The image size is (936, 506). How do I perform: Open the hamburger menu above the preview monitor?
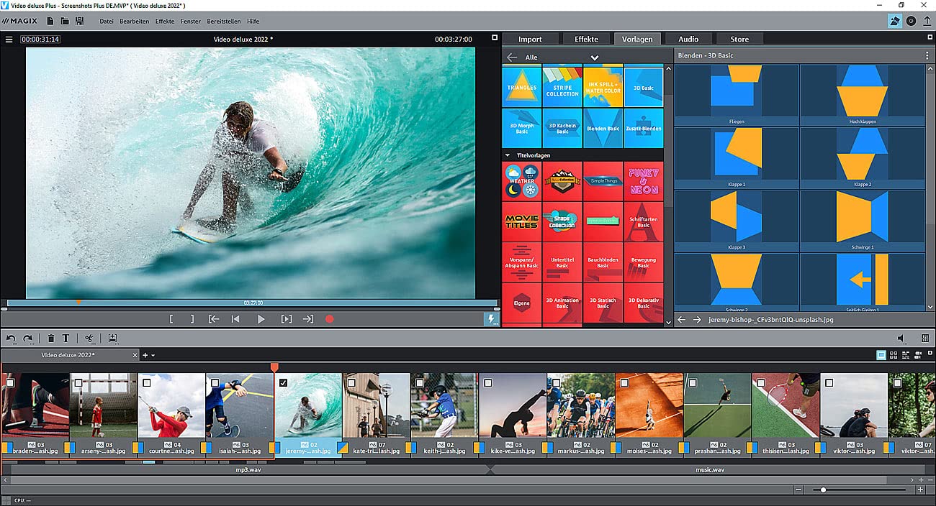coord(9,39)
